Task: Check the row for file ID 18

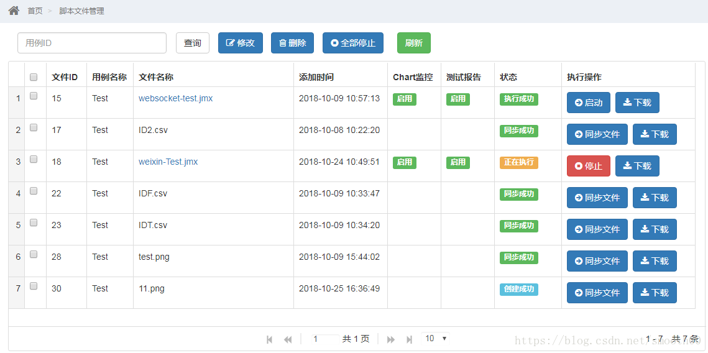Action: [34, 159]
